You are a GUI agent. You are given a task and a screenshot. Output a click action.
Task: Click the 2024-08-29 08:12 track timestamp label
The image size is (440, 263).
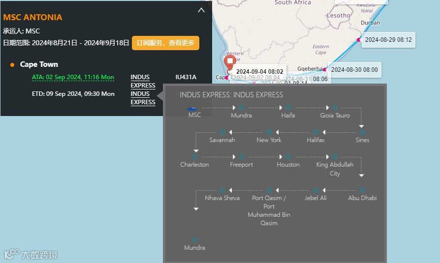[388, 40]
